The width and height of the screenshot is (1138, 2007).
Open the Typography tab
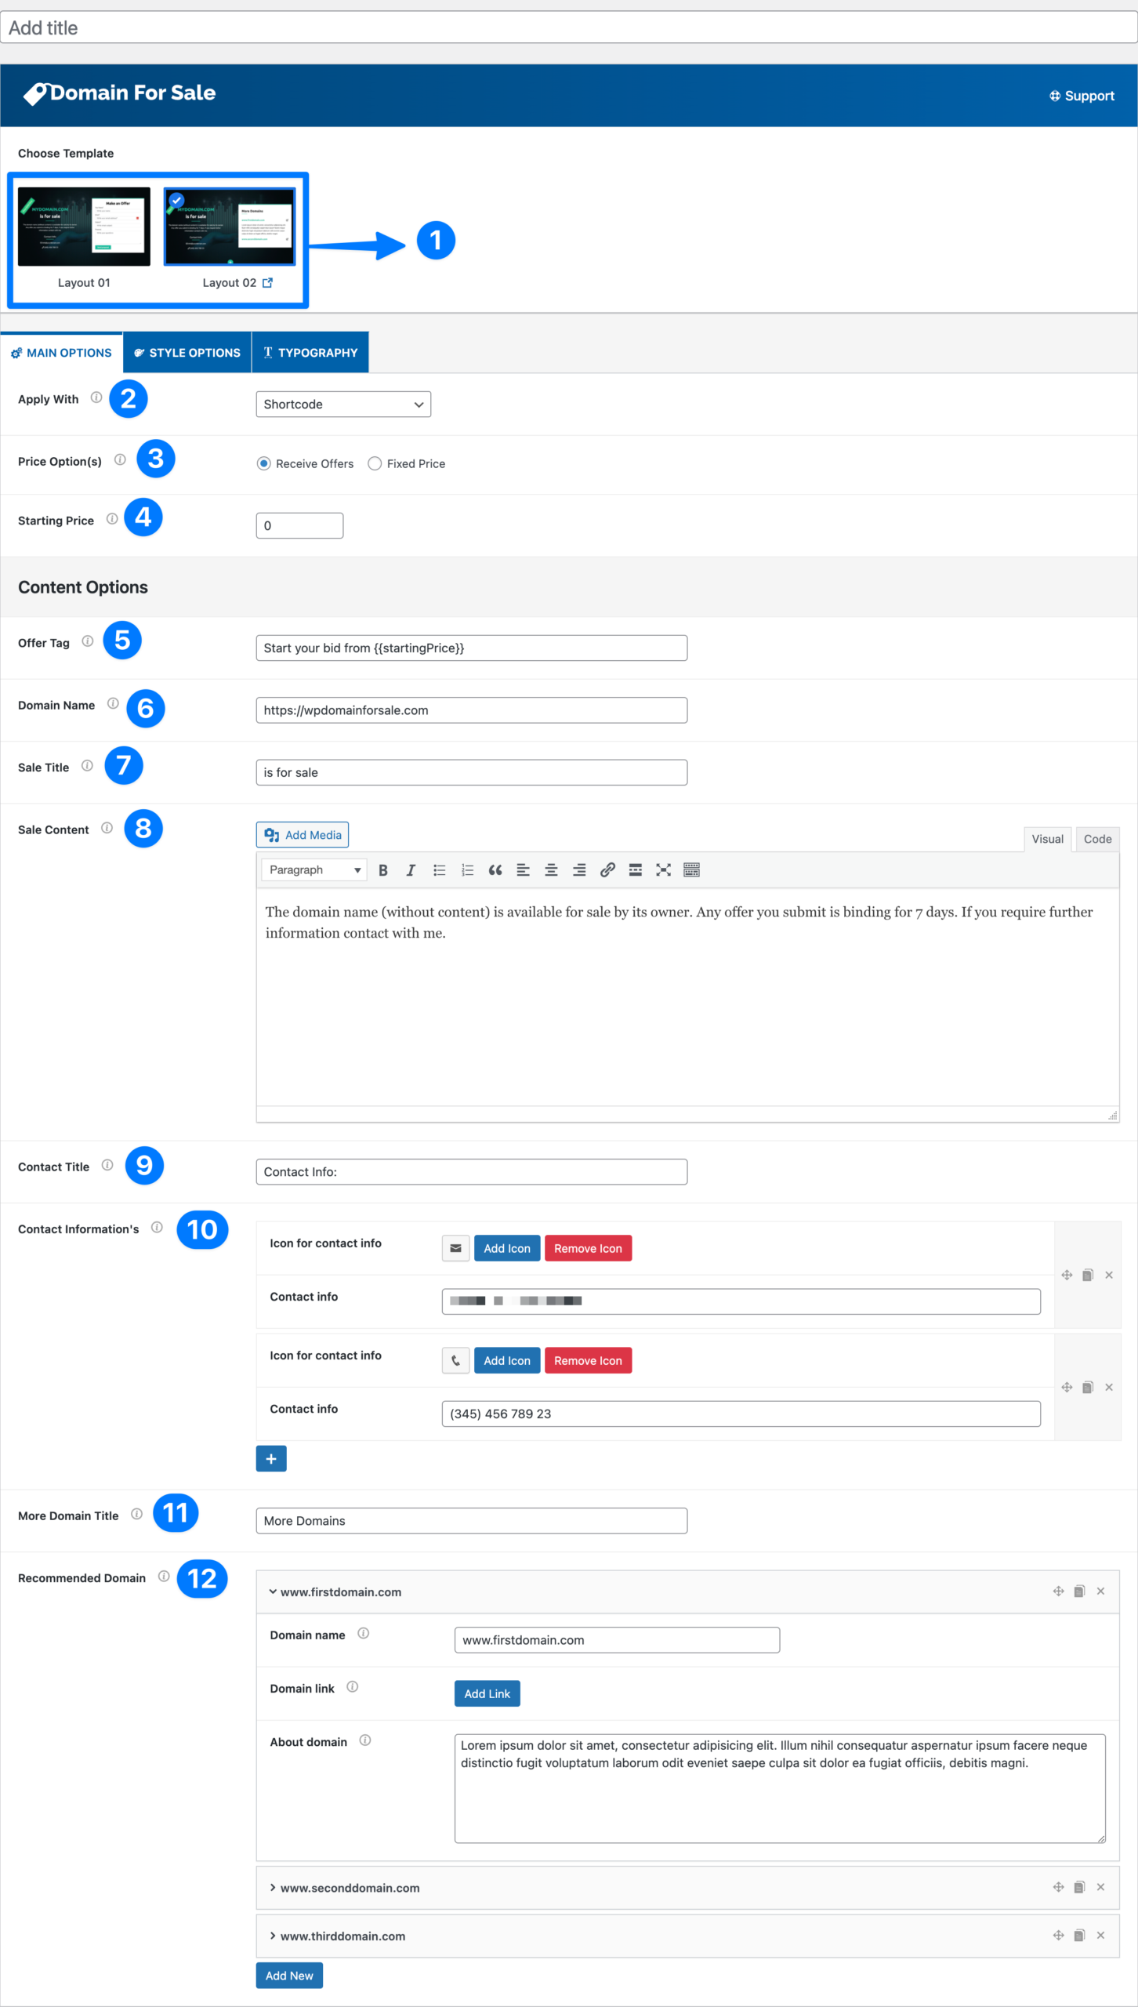tap(310, 353)
